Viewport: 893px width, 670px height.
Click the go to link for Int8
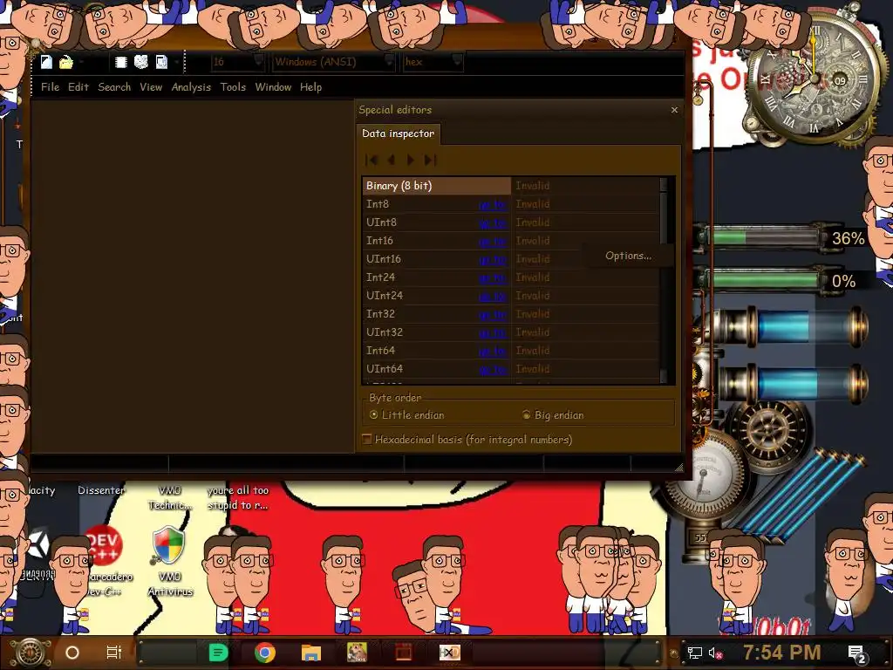493,204
